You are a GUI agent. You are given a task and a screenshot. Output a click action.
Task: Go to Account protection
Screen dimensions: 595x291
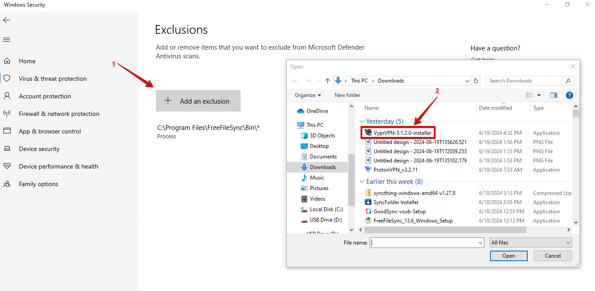tap(45, 96)
